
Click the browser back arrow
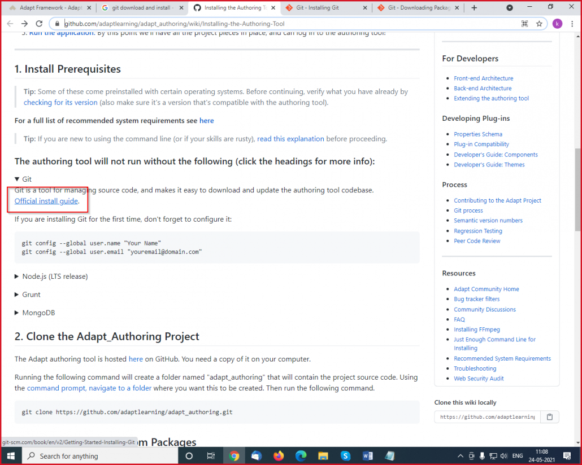(10, 24)
